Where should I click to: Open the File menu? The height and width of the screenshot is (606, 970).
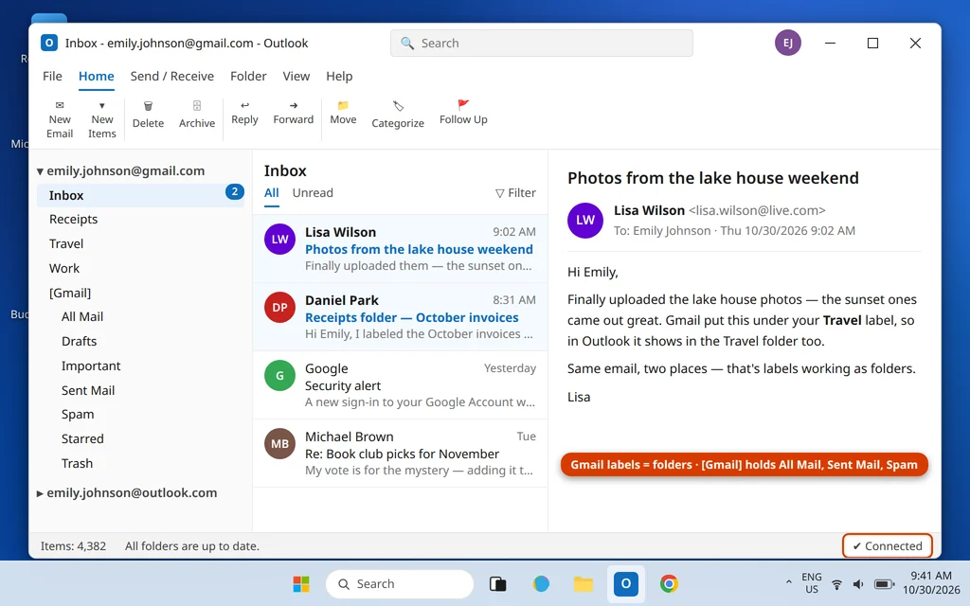tap(52, 76)
